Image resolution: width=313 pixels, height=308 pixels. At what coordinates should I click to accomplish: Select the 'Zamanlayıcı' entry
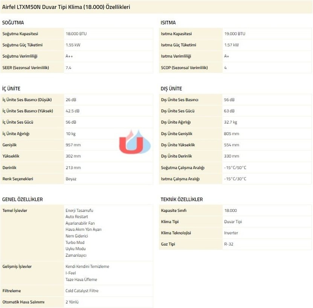point(76,255)
